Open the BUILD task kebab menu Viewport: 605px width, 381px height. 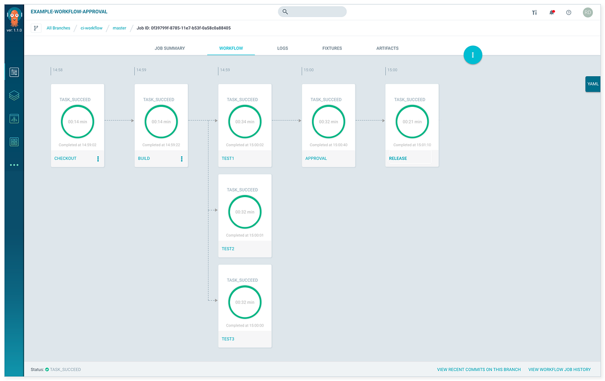181,158
